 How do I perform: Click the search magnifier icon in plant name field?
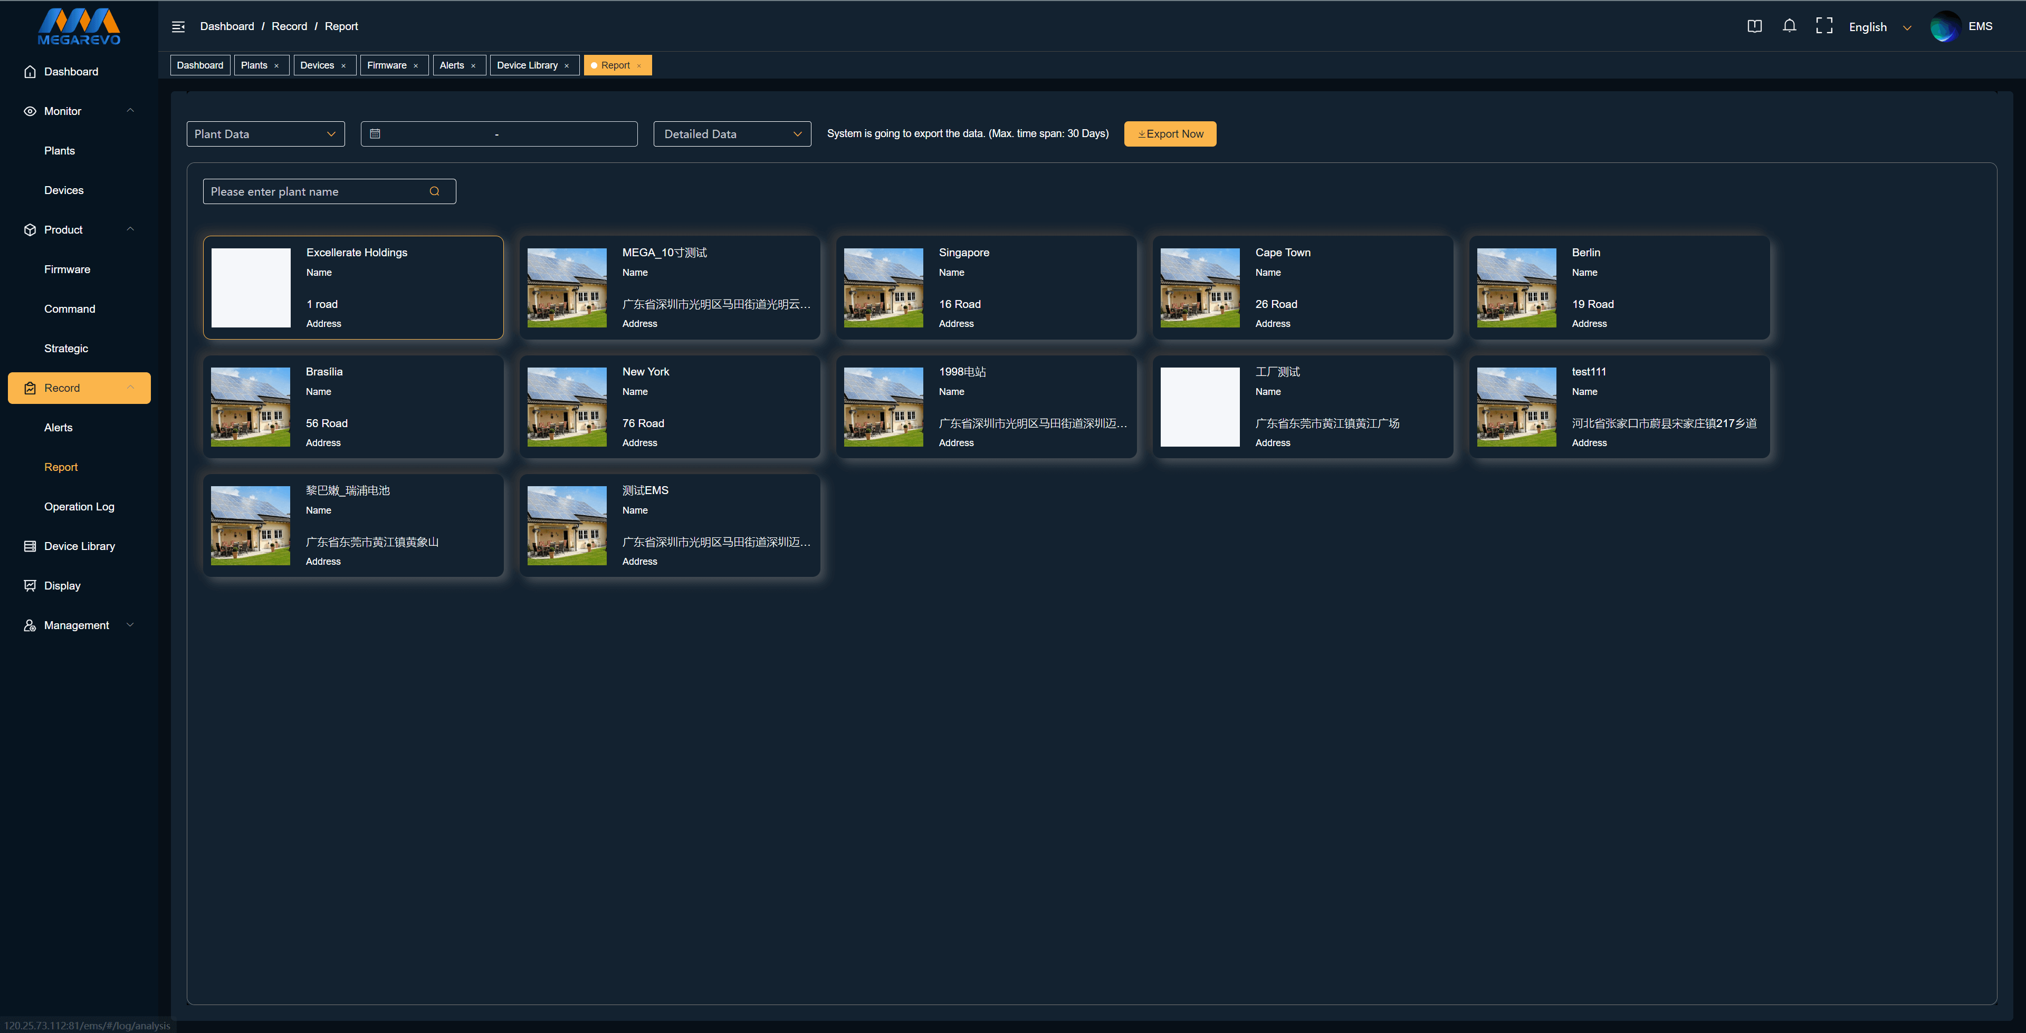(x=434, y=191)
